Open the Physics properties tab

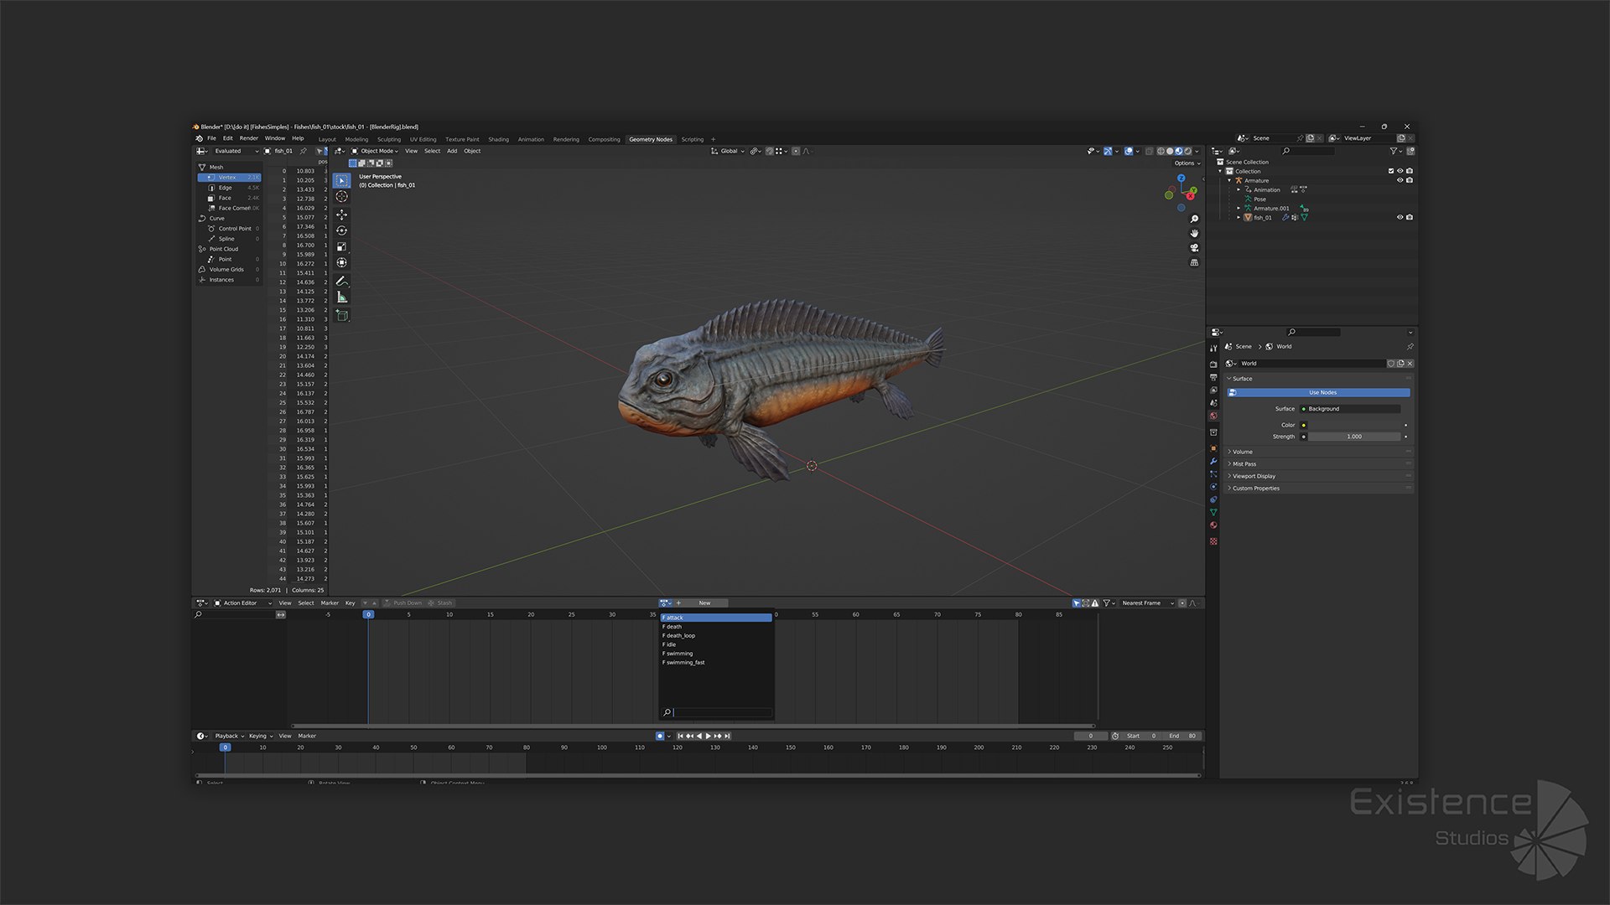point(1213,487)
